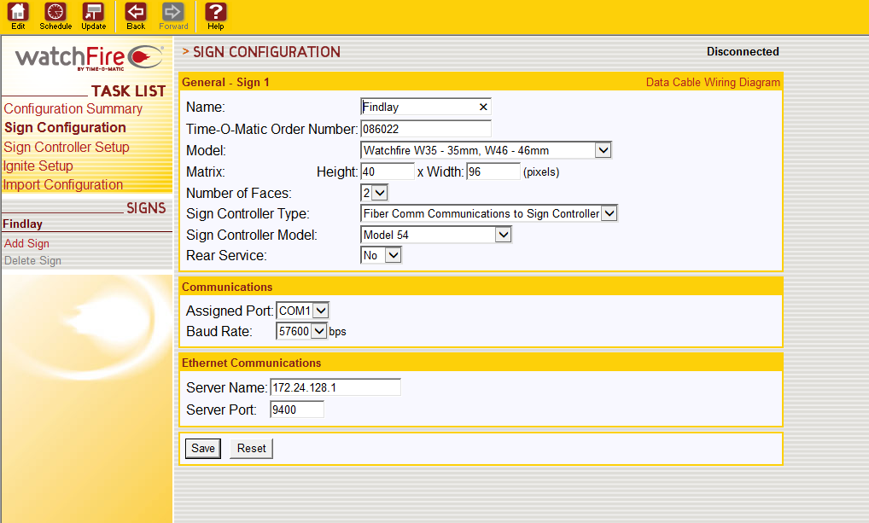
Task: Click the SIGNS heading
Action: 146,208
